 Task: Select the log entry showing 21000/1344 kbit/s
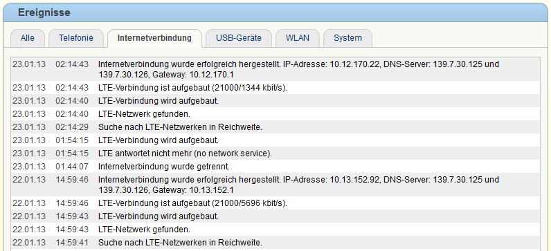pyautogui.click(x=275, y=88)
